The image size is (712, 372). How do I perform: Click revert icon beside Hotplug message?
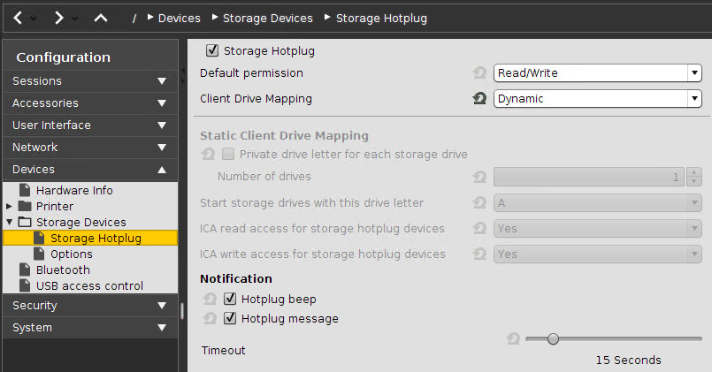tap(210, 319)
